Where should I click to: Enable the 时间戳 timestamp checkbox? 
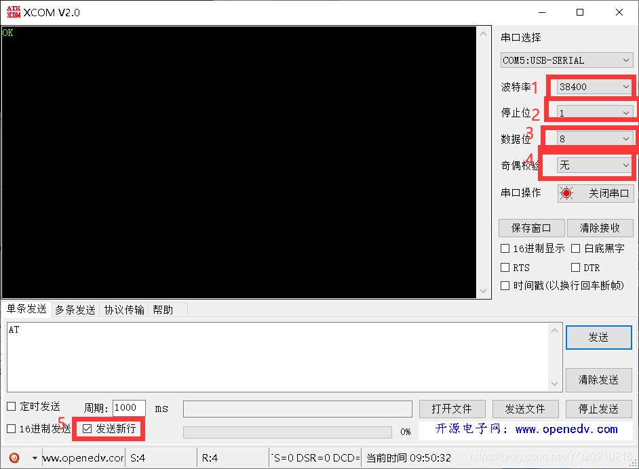(505, 285)
